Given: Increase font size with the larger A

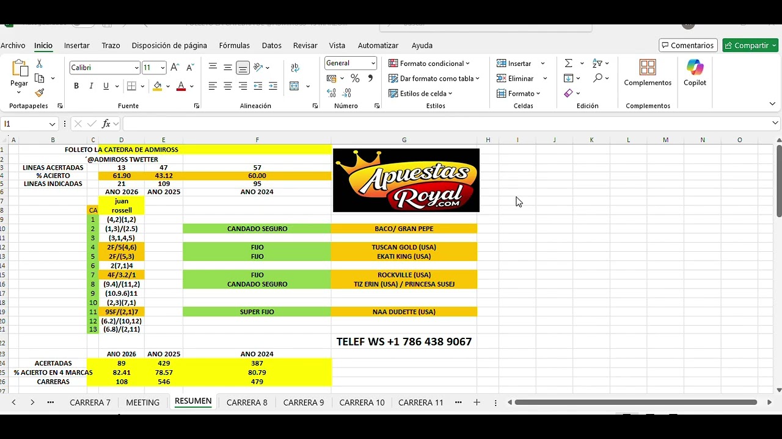Looking at the screenshot, I should click(x=175, y=67).
